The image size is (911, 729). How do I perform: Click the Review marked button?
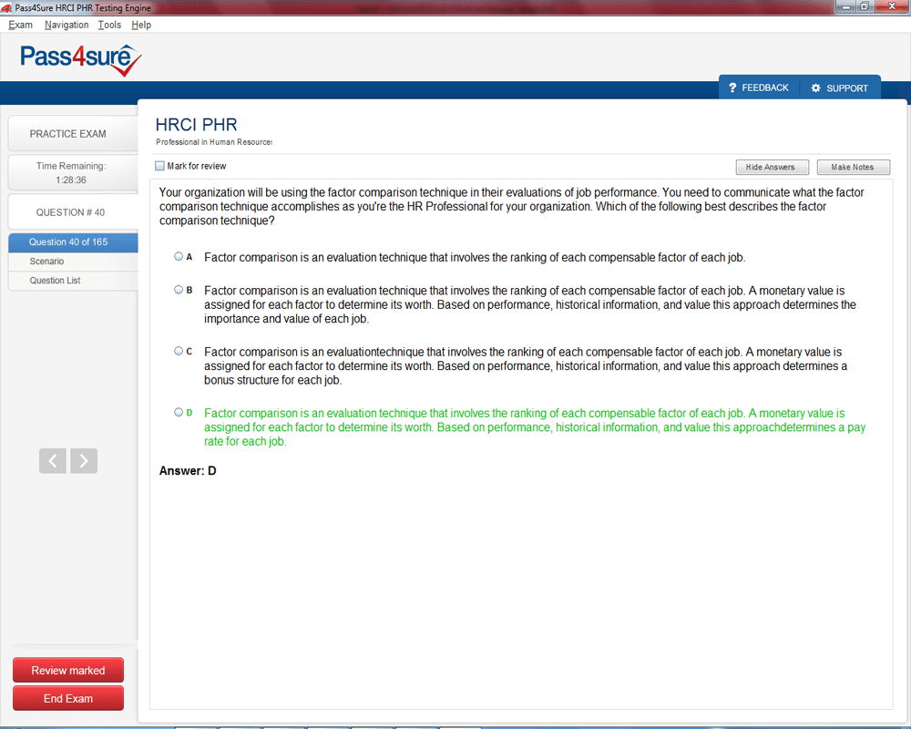(x=68, y=671)
